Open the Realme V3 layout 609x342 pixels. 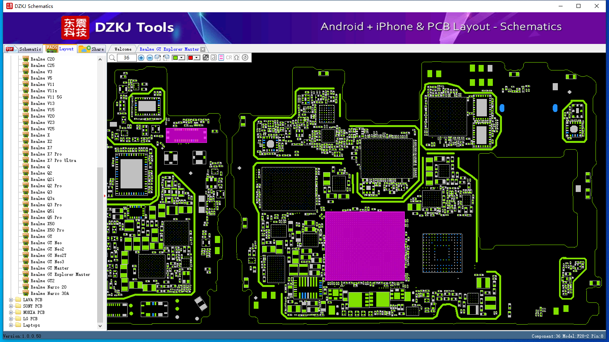tap(42, 72)
